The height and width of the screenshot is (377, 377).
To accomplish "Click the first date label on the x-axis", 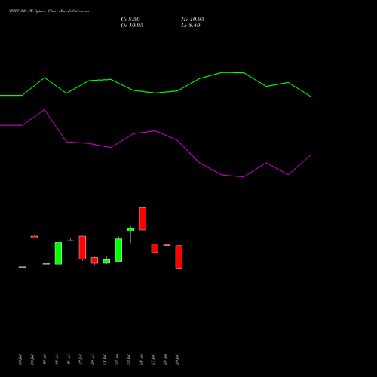I will pyautogui.click(x=20, y=360).
